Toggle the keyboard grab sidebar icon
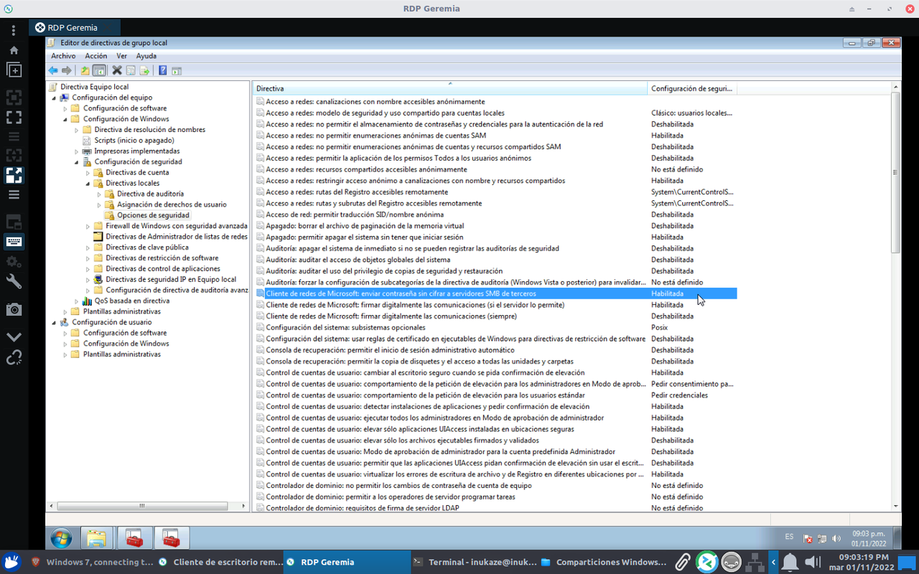 pos(14,241)
